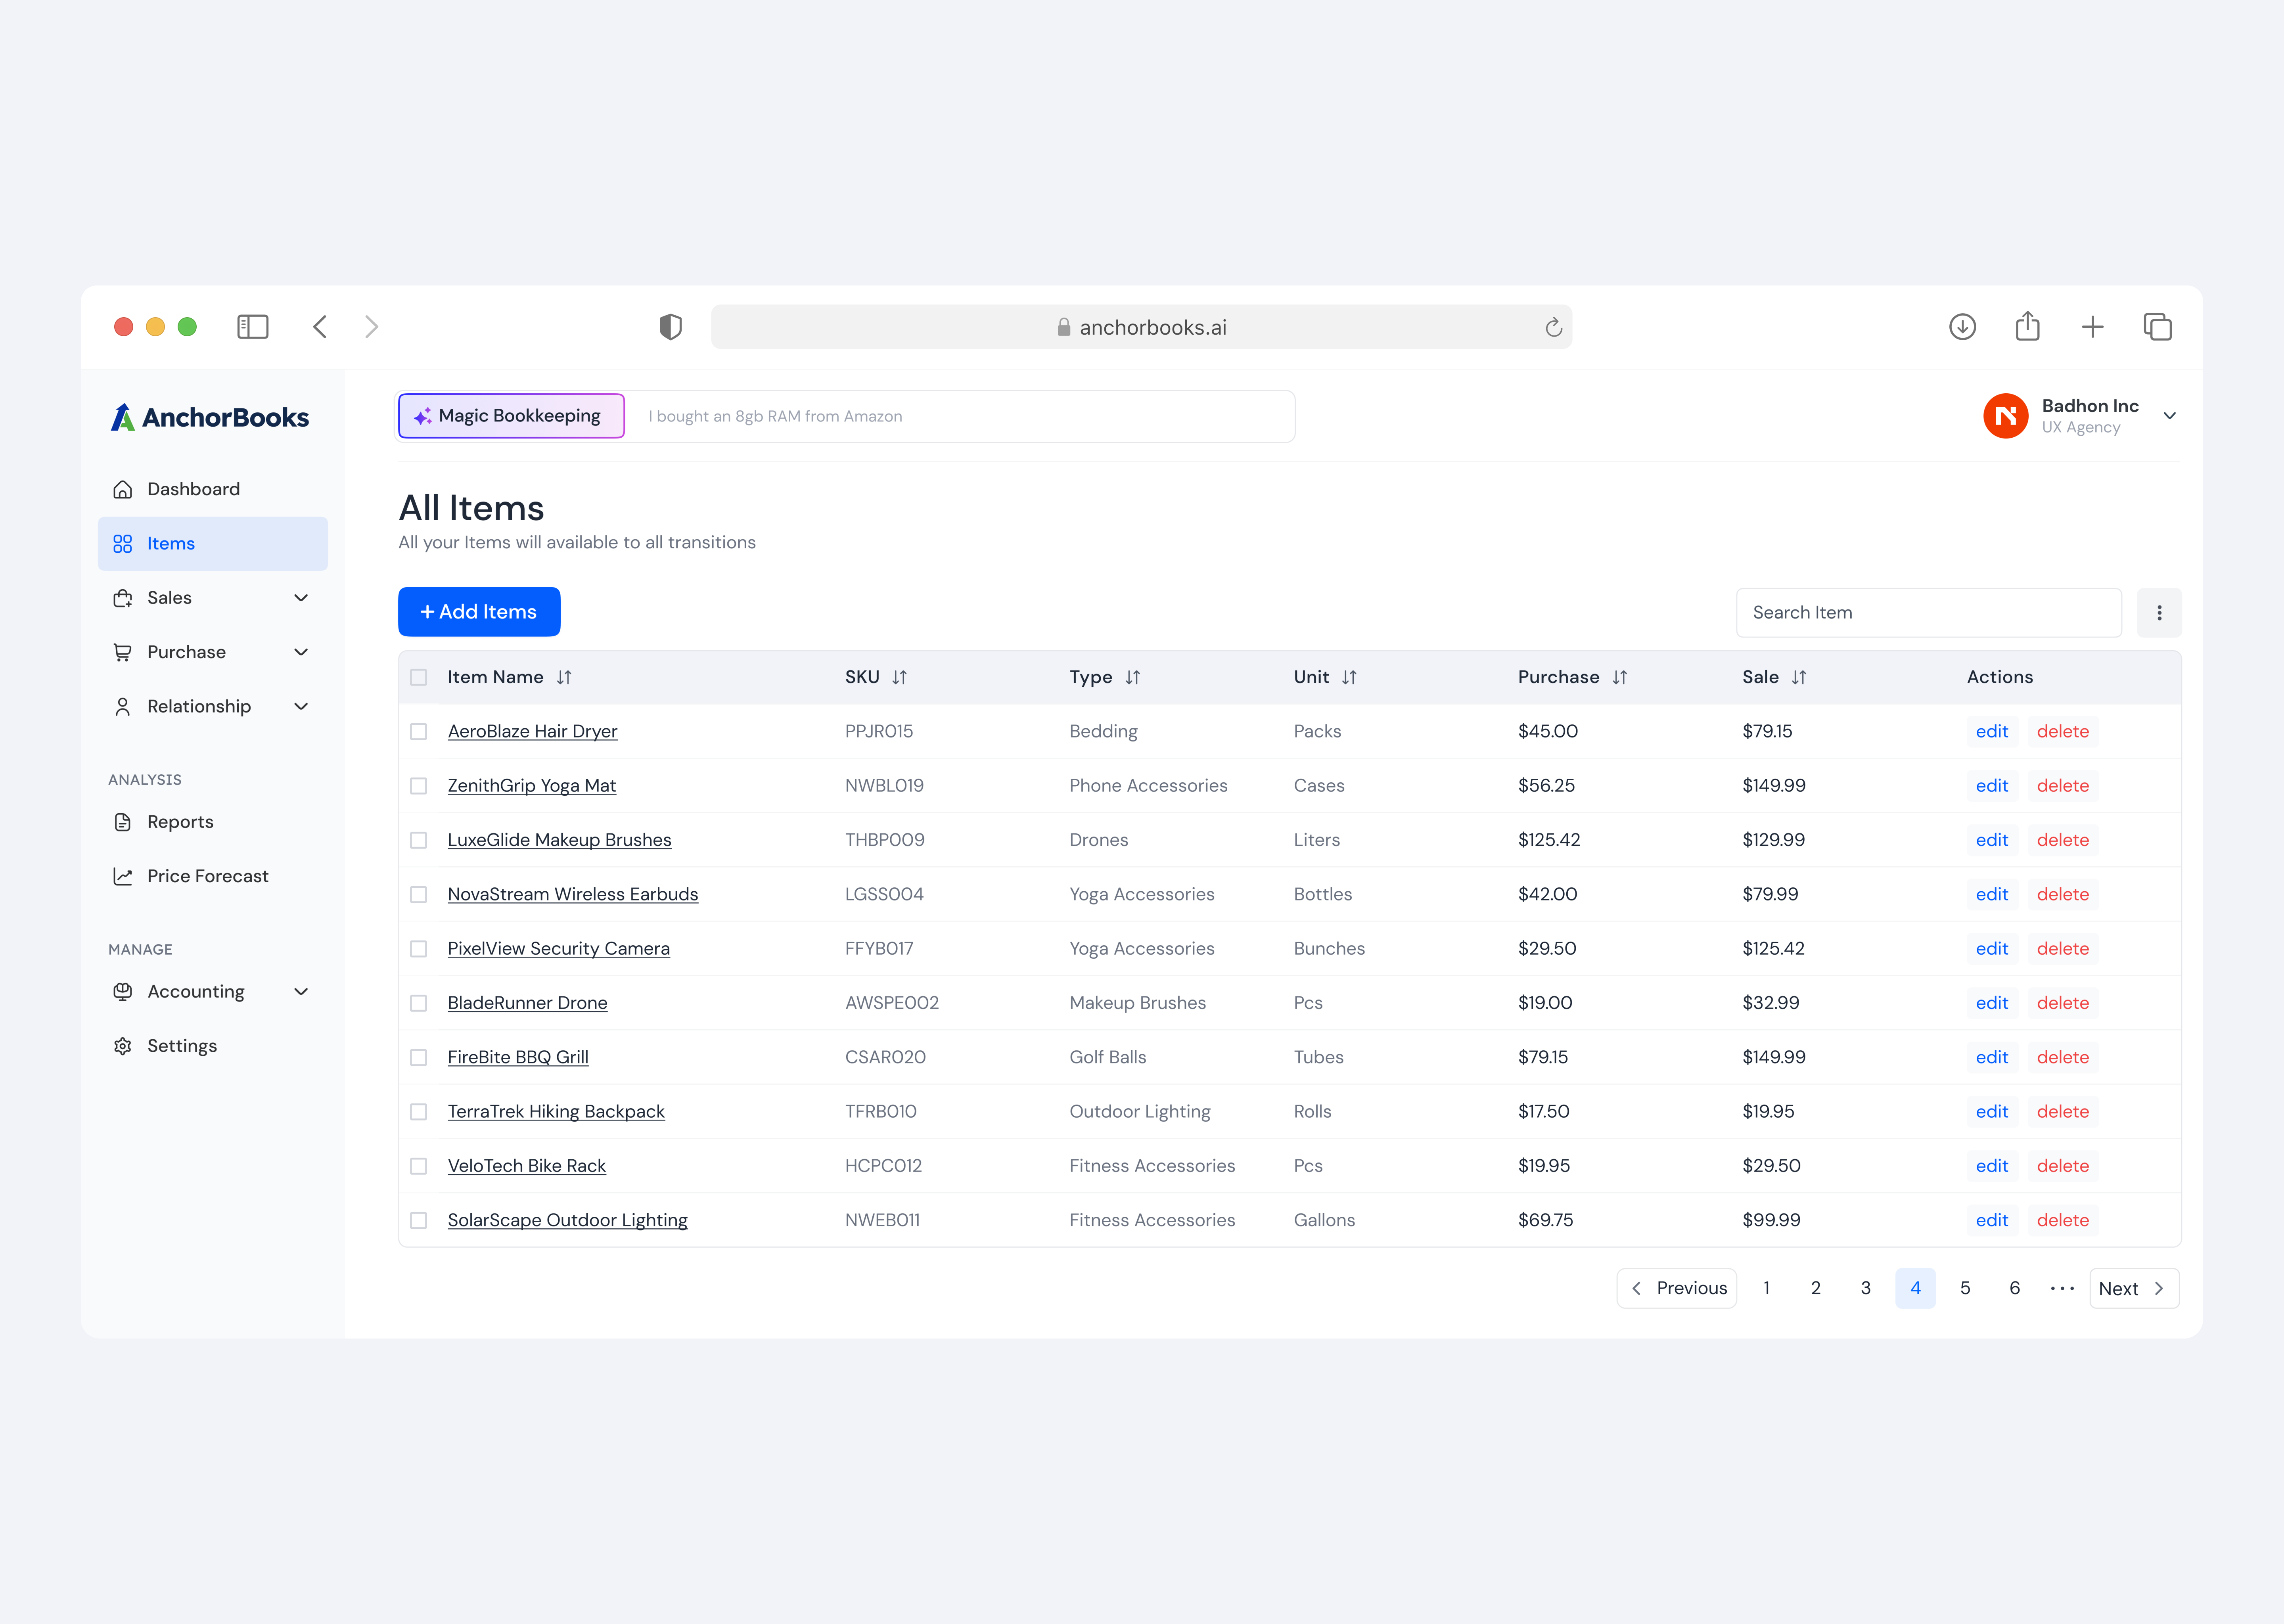Sort items using the SKU sort icon
This screenshot has width=2284, height=1624.
899,677
